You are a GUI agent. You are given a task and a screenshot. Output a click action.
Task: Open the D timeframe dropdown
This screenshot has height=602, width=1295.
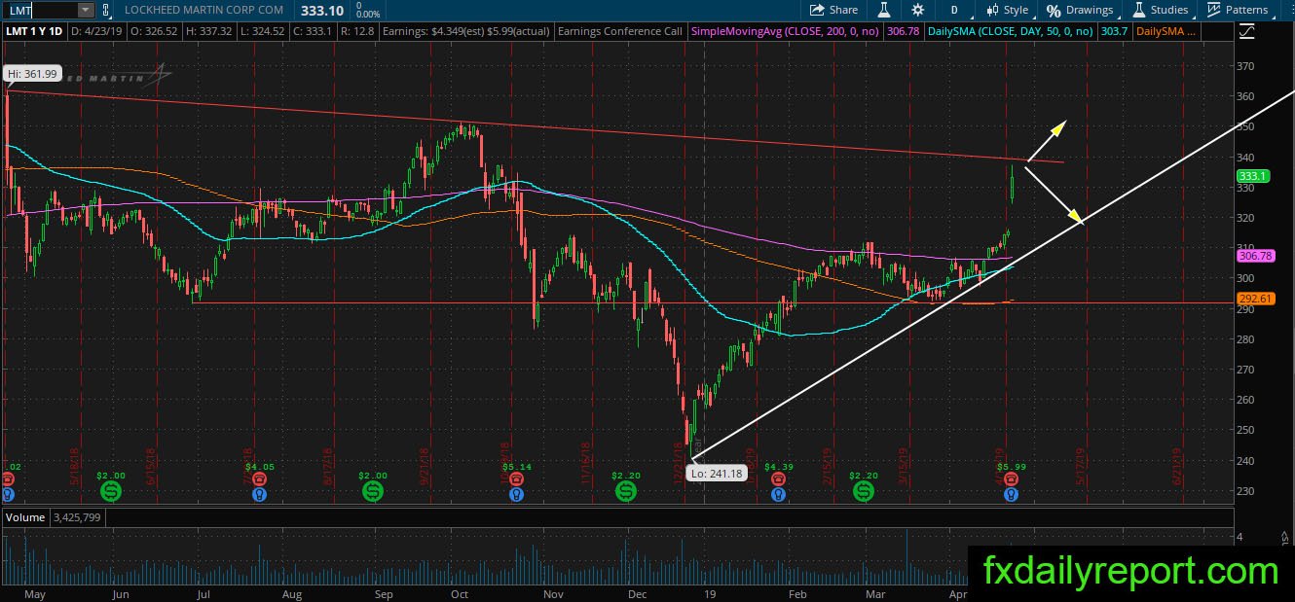click(955, 10)
